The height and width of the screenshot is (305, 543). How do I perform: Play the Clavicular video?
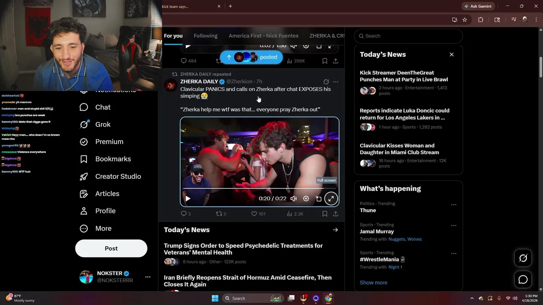[x=188, y=198]
